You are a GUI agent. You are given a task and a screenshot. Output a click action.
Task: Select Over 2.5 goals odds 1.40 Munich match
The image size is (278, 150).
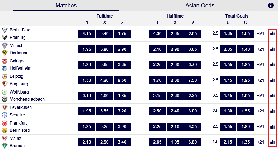246,49
